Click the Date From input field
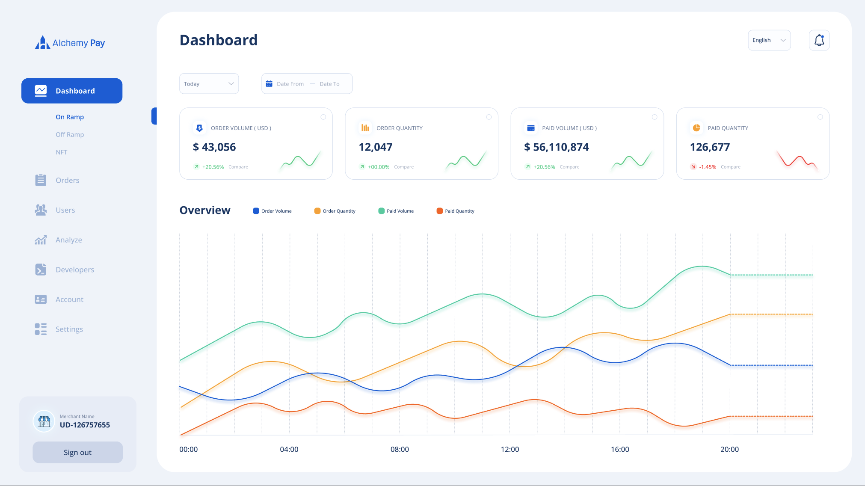 click(x=290, y=84)
